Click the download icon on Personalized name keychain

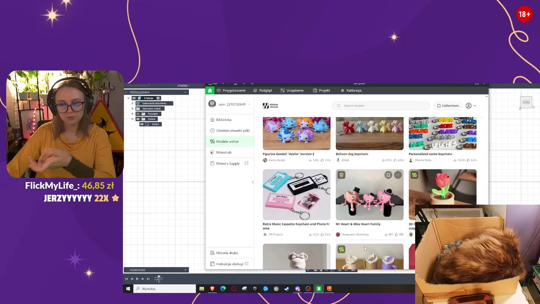pyautogui.click(x=456, y=160)
